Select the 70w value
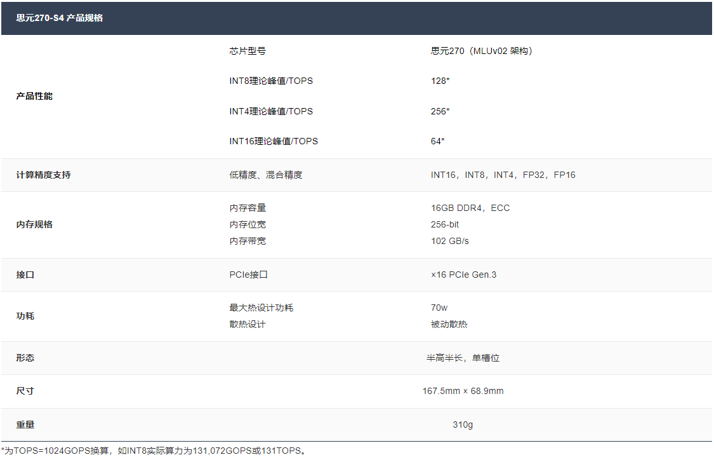This screenshot has width=714, height=462. [x=439, y=308]
